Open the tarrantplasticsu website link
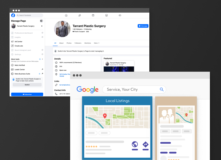This screenshot has height=160, width=221. tap(65, 85)
